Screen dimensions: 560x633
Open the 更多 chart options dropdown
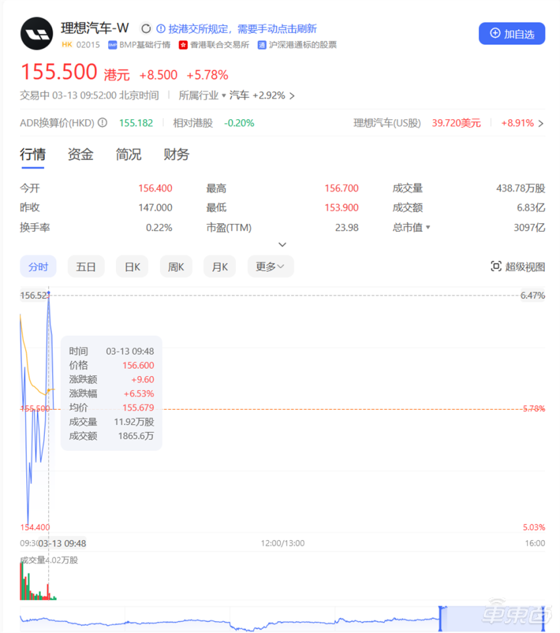[271, 267]
